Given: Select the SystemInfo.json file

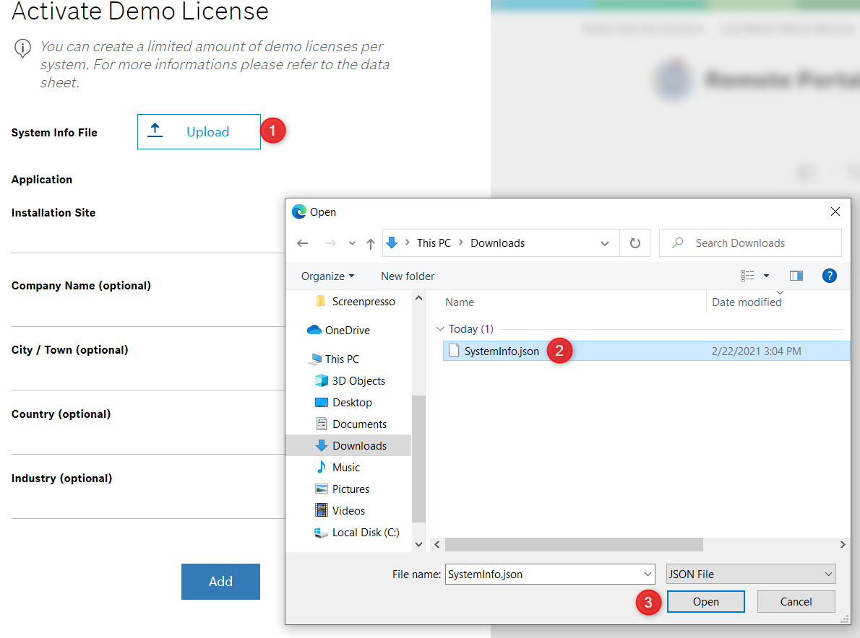Looking at the screenshot, I should 502,351.
